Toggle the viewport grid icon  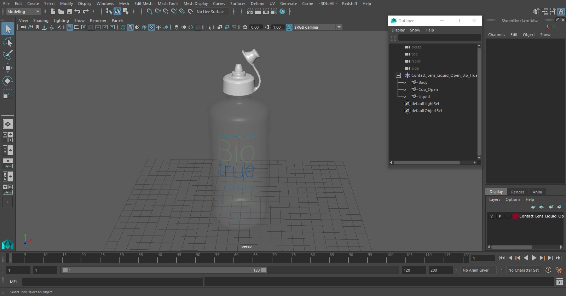coord(70,27)
